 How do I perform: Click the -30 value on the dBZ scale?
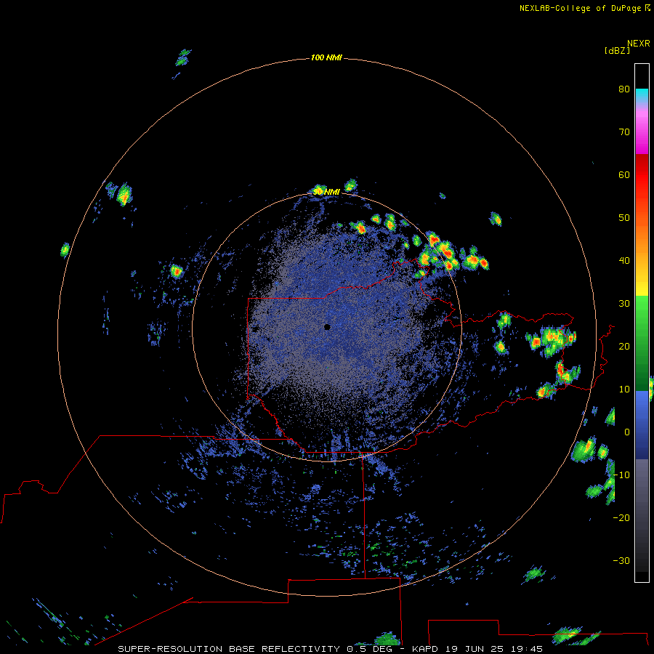(621, 560)
